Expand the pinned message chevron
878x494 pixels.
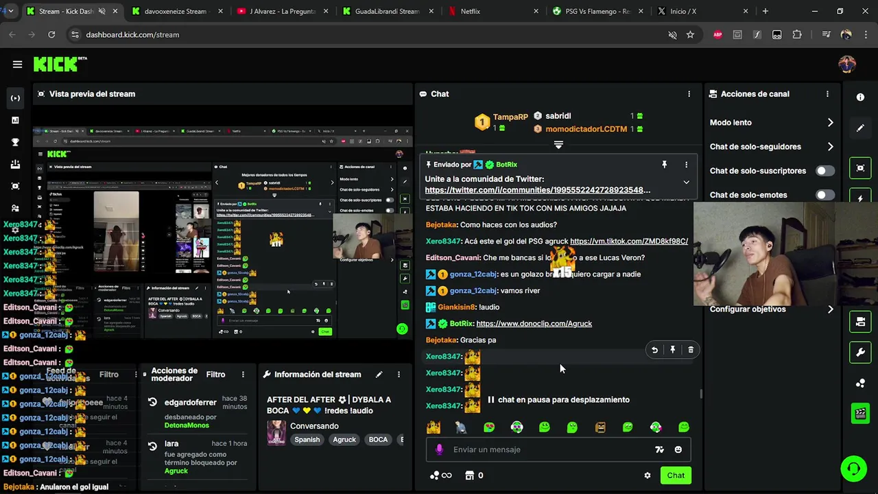pos(686,183)
